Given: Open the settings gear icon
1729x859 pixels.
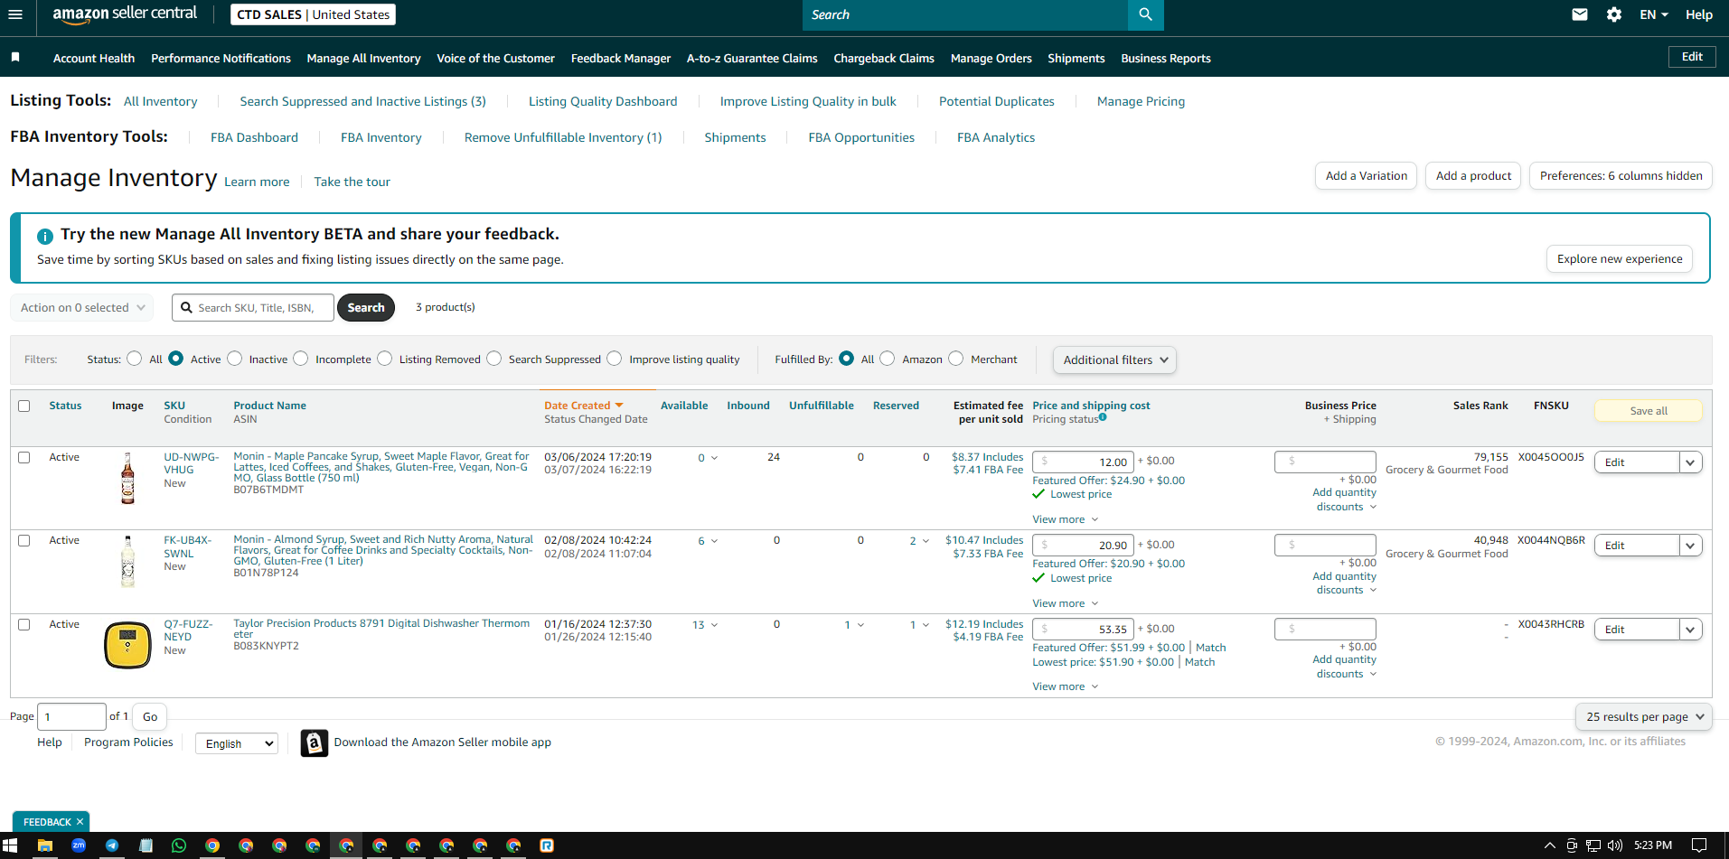Looking at the screenshot, I should pos(1614,14).
